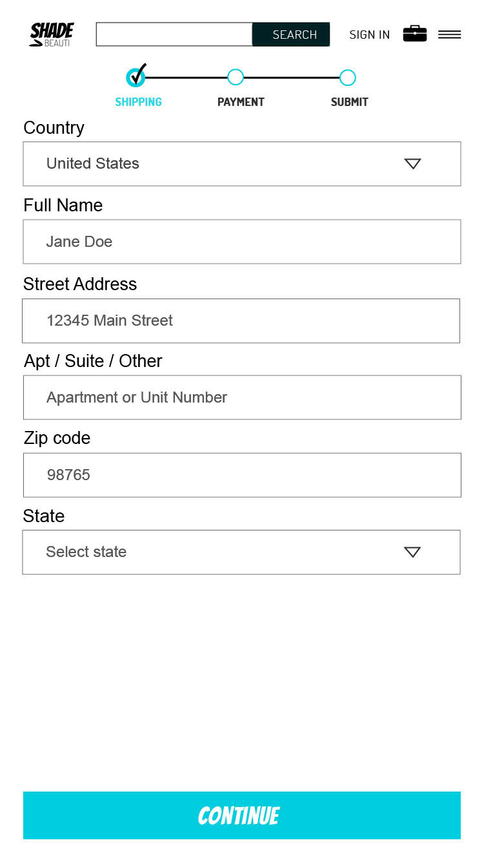
Task: Click the Zip code field
Action: (242, 475)
